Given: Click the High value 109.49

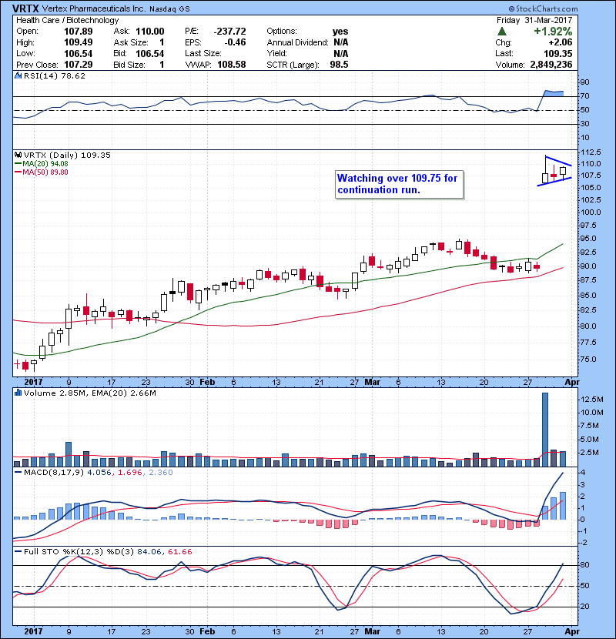Looking at the screenshot, I should [79, 42].
